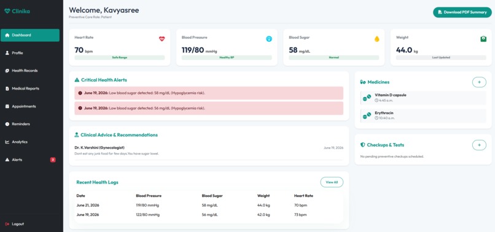This screenshot has width=495, height=232.
Task: Click the Recent Health Logs heading
Action: (97, 182)
